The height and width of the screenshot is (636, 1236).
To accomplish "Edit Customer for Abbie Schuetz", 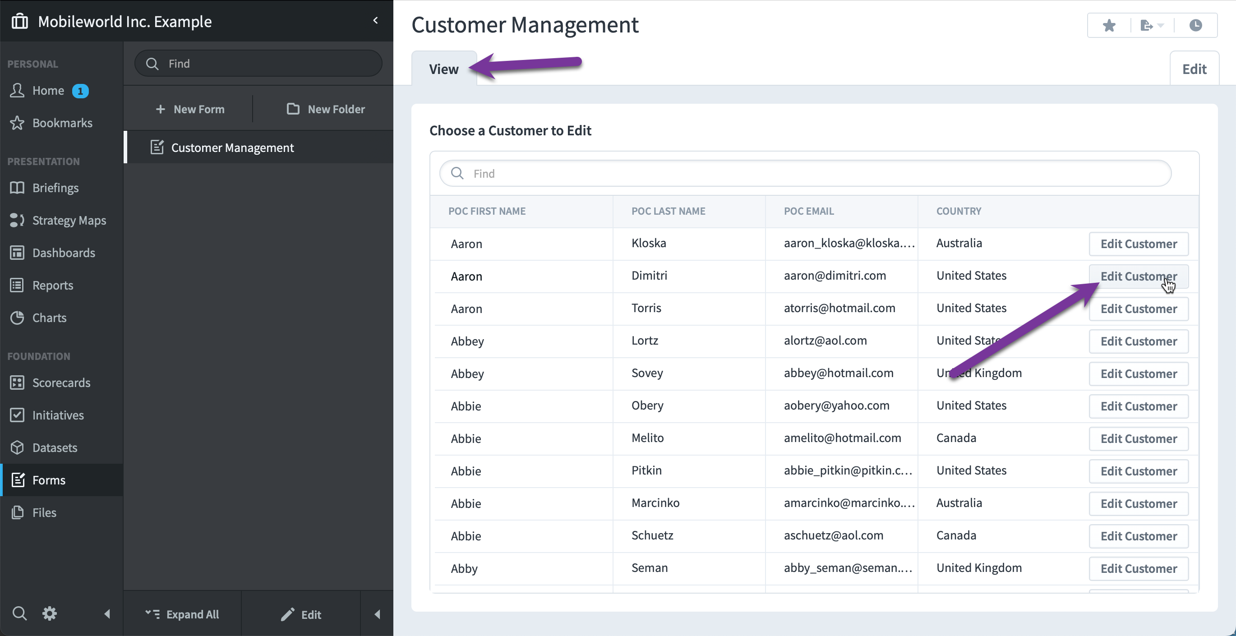I will pyautogui.click(x=1139, y=536).
